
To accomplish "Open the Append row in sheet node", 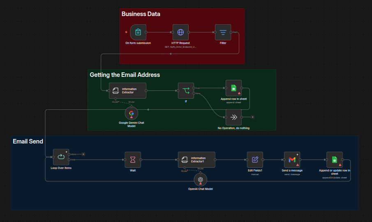I will pyautogui.click(x=234, y=88).
